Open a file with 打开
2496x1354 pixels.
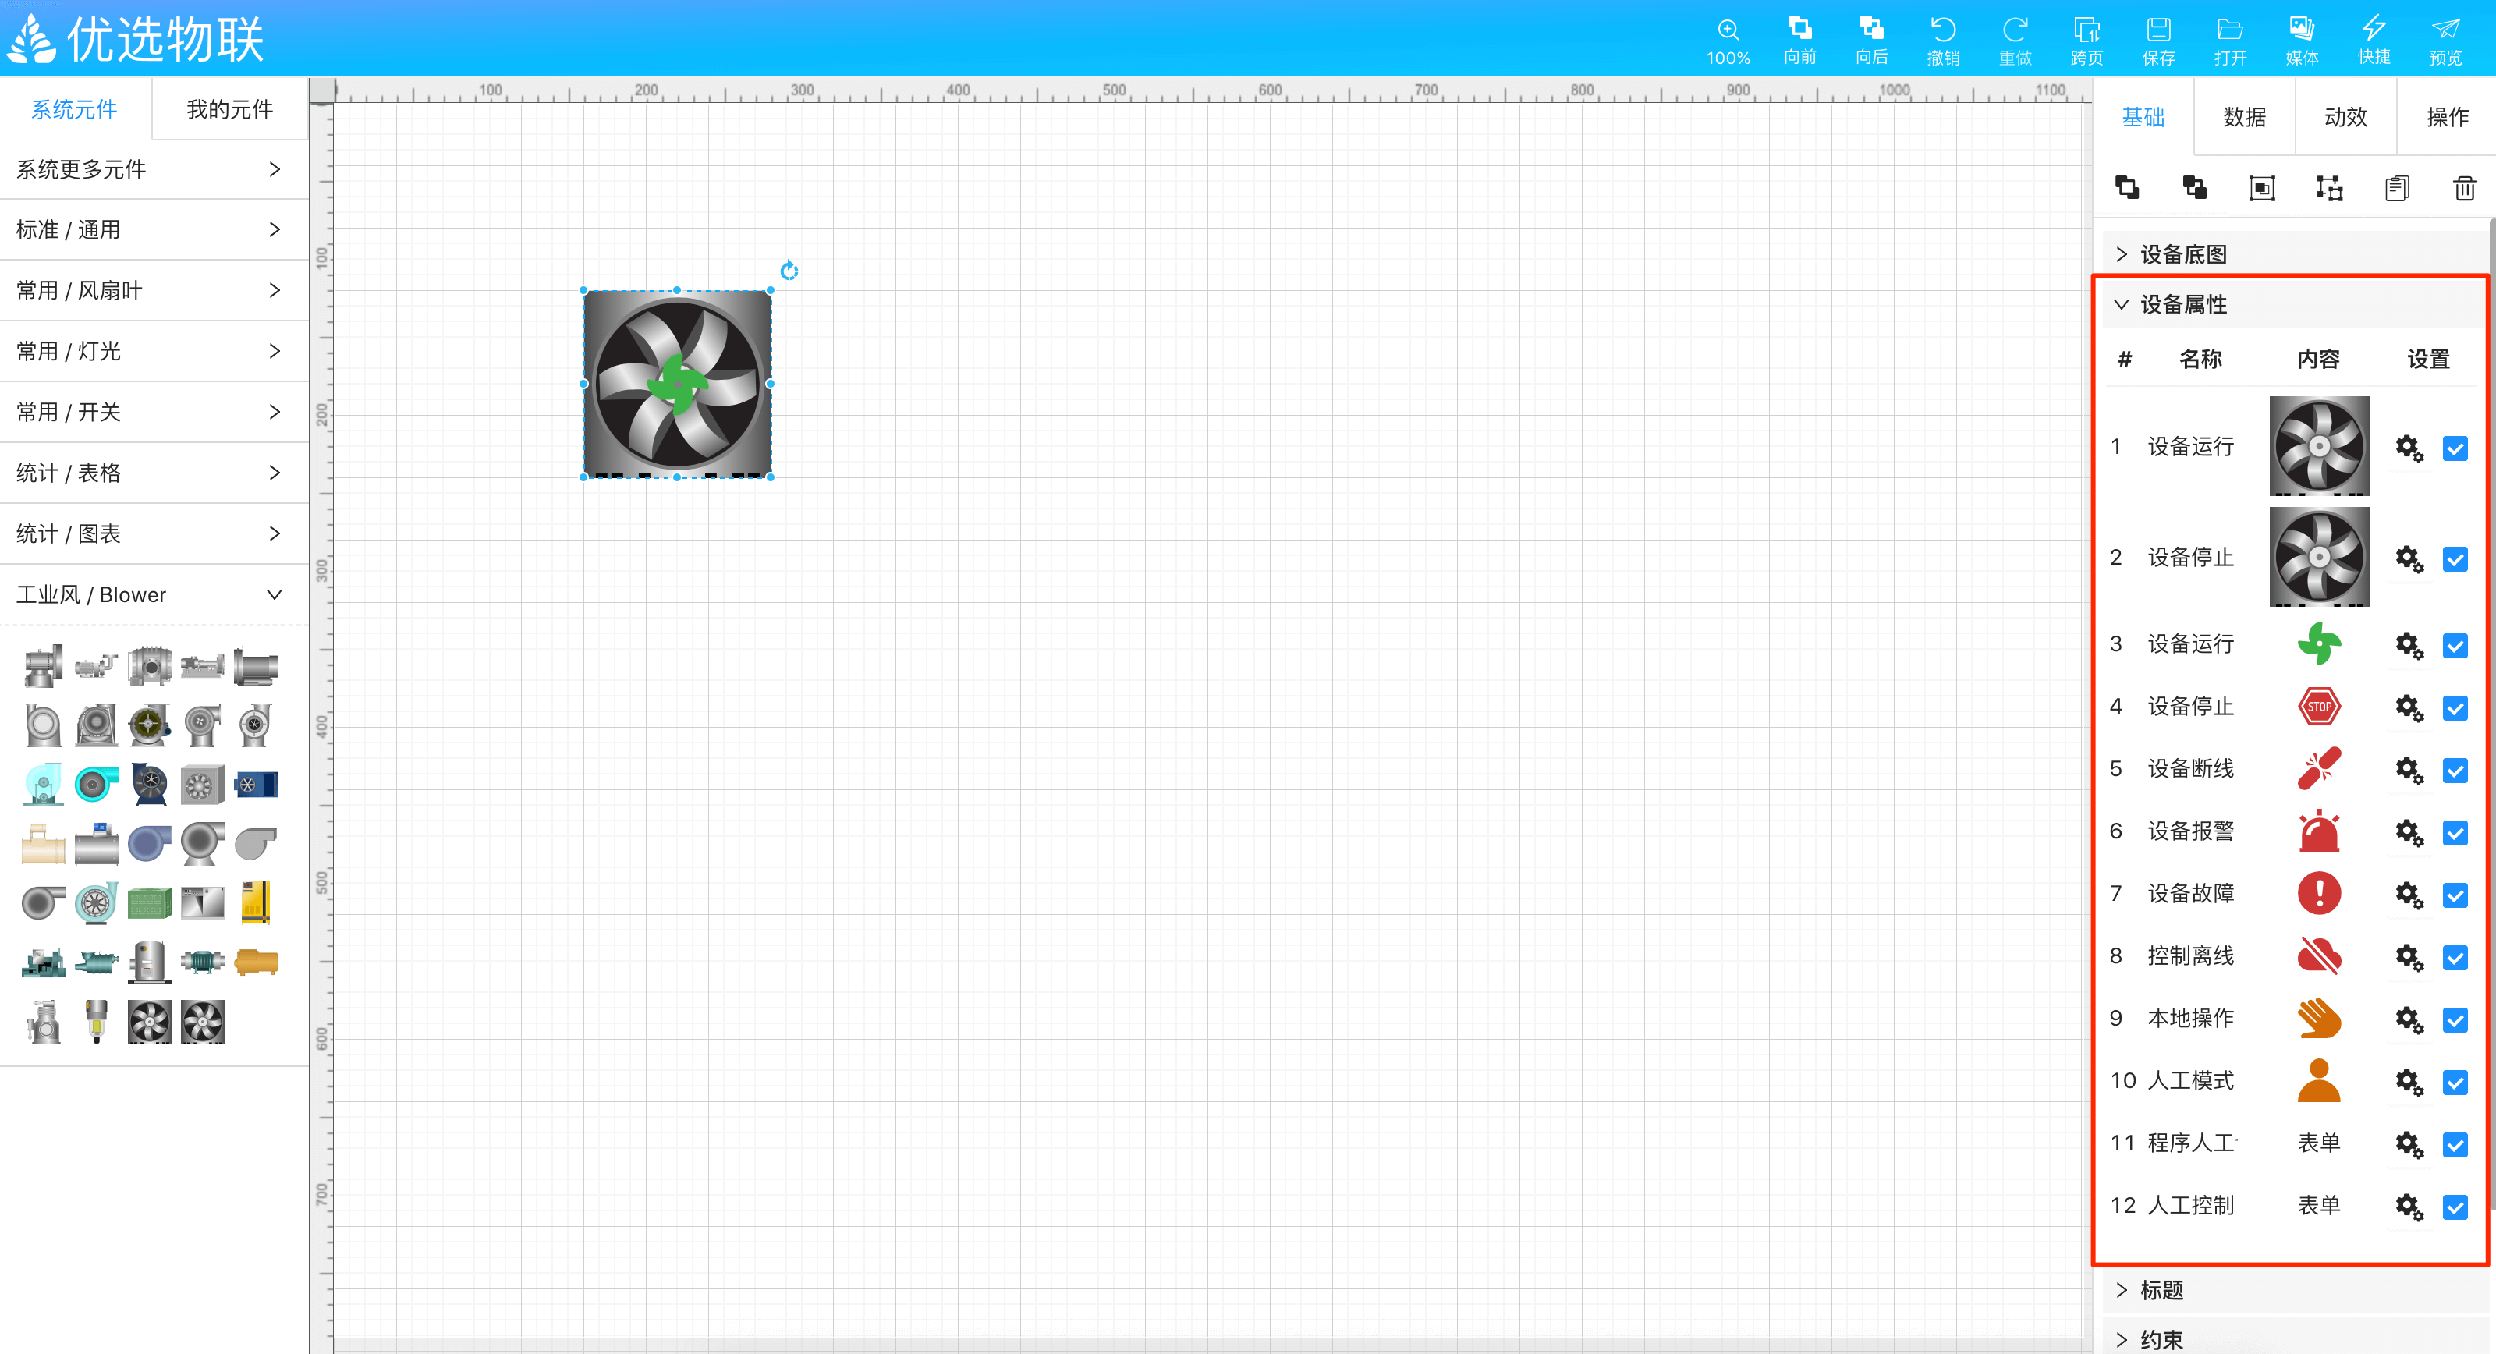coord(2229,40)
